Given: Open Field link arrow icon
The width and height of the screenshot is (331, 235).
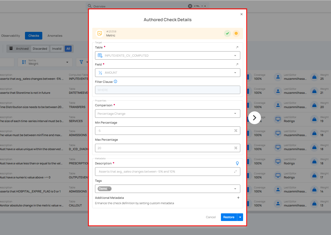Looking at the screenshot, I should pyautogui.click(x=237, y=64).
